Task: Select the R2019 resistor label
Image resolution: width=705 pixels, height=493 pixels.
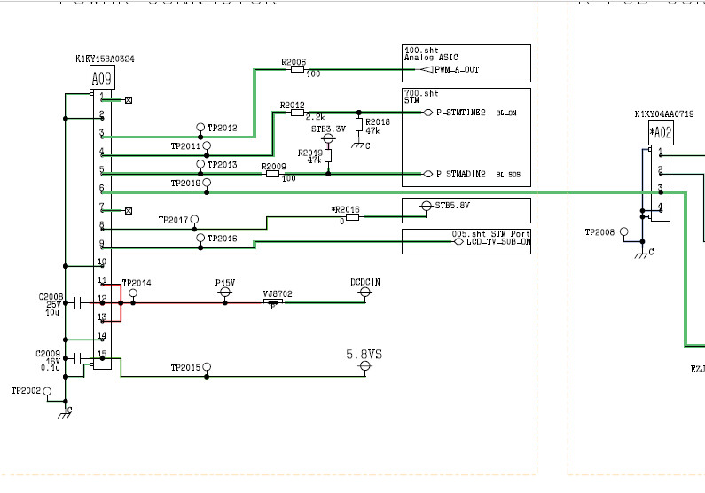Action: 310,153
